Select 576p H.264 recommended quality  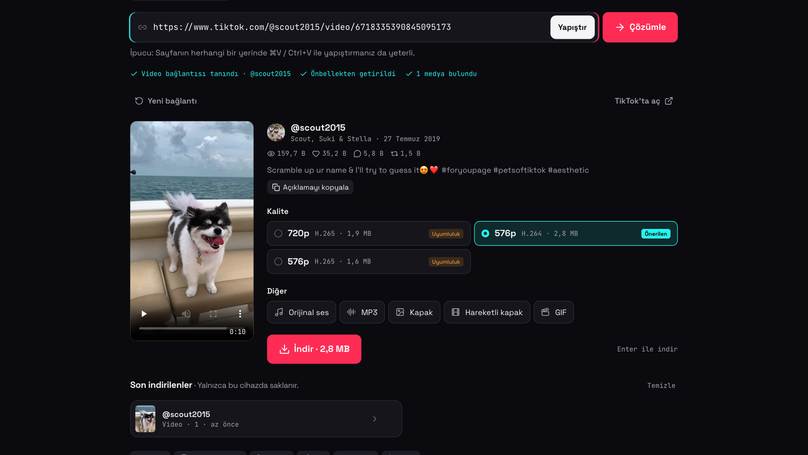pyautogui.click(x=576, y=233)
